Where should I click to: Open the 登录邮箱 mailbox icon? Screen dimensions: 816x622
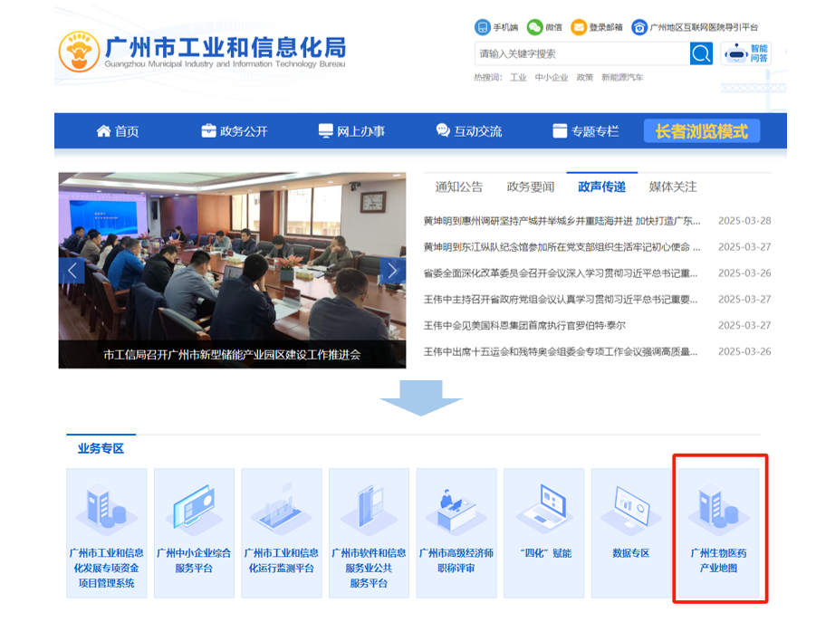pos(579,27)
